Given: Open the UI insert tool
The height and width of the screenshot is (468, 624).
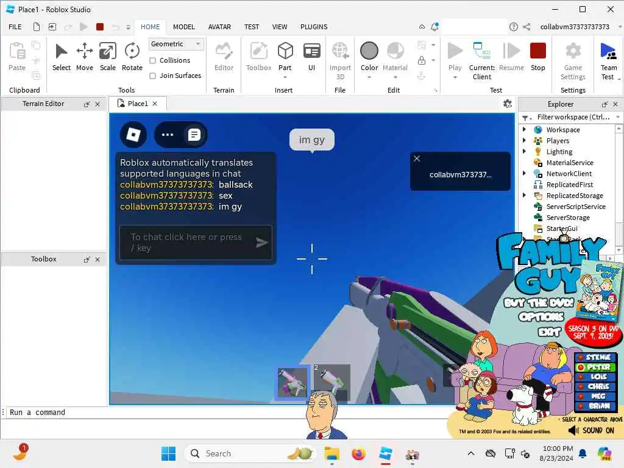Looking at the screenshot, I should point(311,57).
